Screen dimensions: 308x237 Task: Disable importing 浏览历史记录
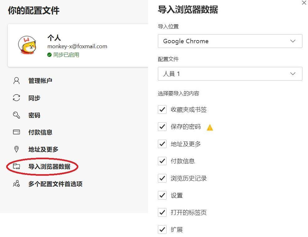(x=162, y=178)
